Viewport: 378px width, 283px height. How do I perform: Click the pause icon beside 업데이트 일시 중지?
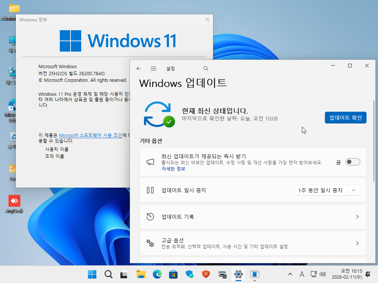[x=150, y=190]
